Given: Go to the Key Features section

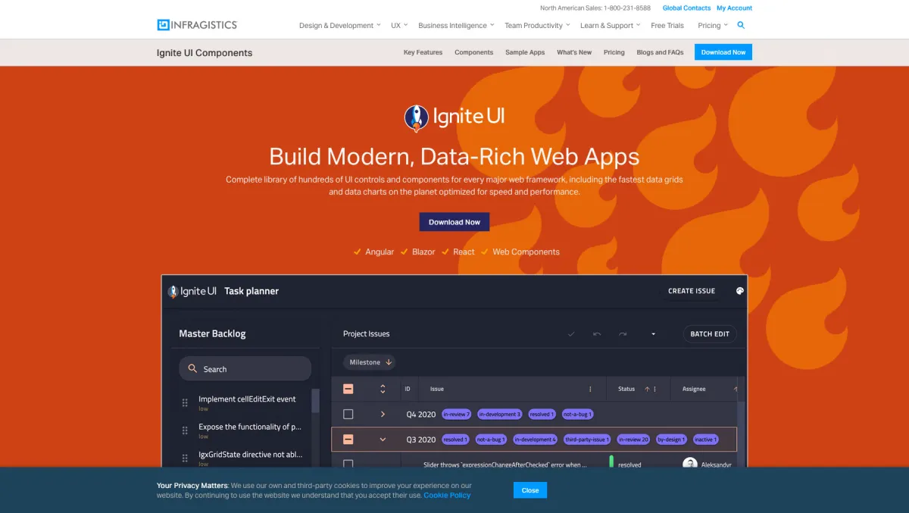Looking at the screenshot, I should point(423,52).
